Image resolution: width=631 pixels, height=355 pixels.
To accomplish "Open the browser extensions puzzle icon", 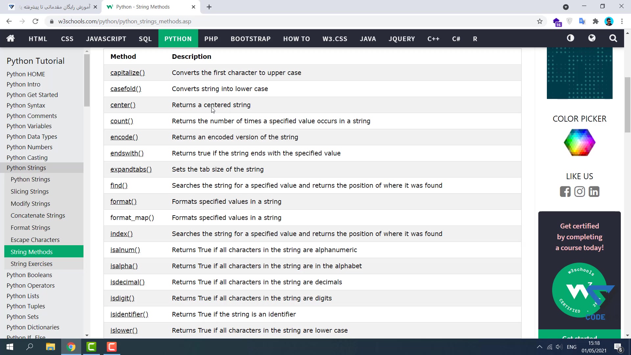I will tap(596, 21).
